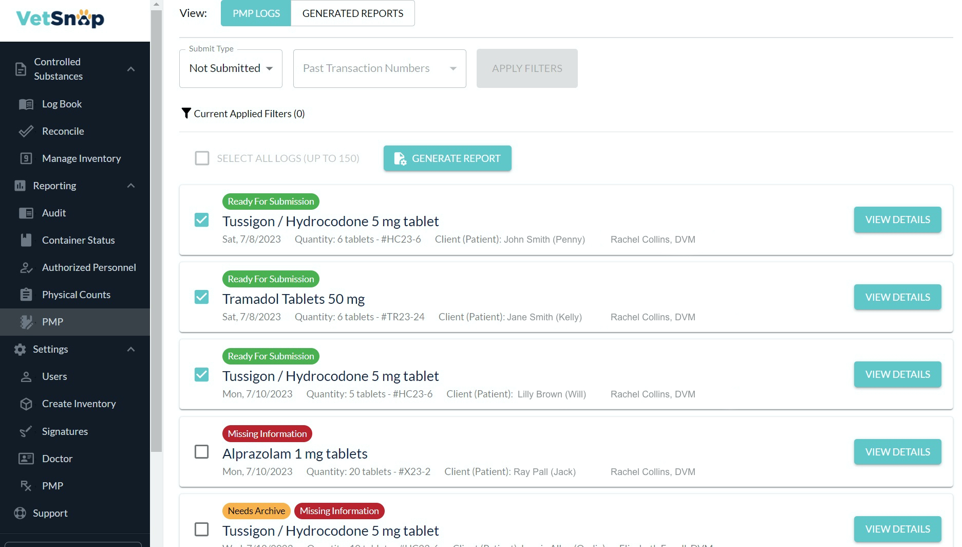The height and width of the screenshot is (547, 962).
Task: Click the Audit icon
Action: pyautogui.click(x=26, y=213)
